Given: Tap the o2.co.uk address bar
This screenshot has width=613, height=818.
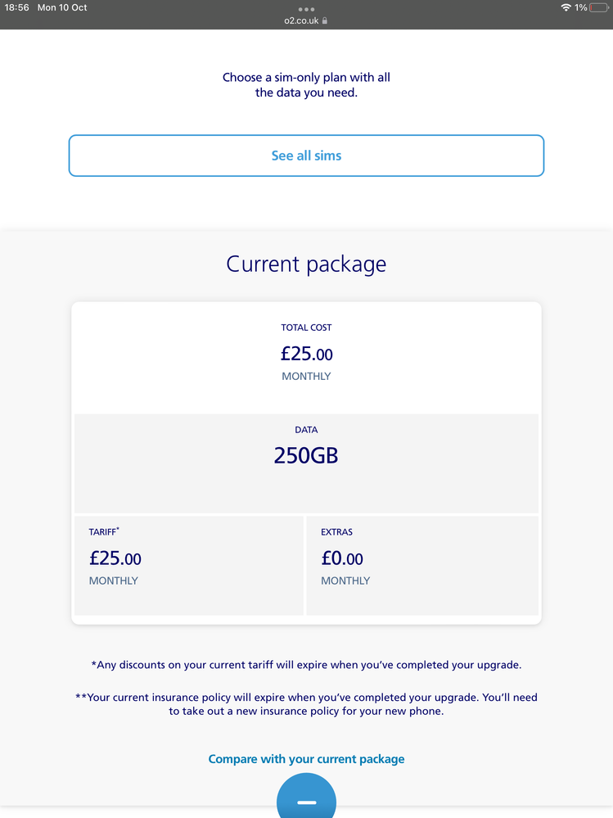Looking at the screenshot, I should coord(306,20).
